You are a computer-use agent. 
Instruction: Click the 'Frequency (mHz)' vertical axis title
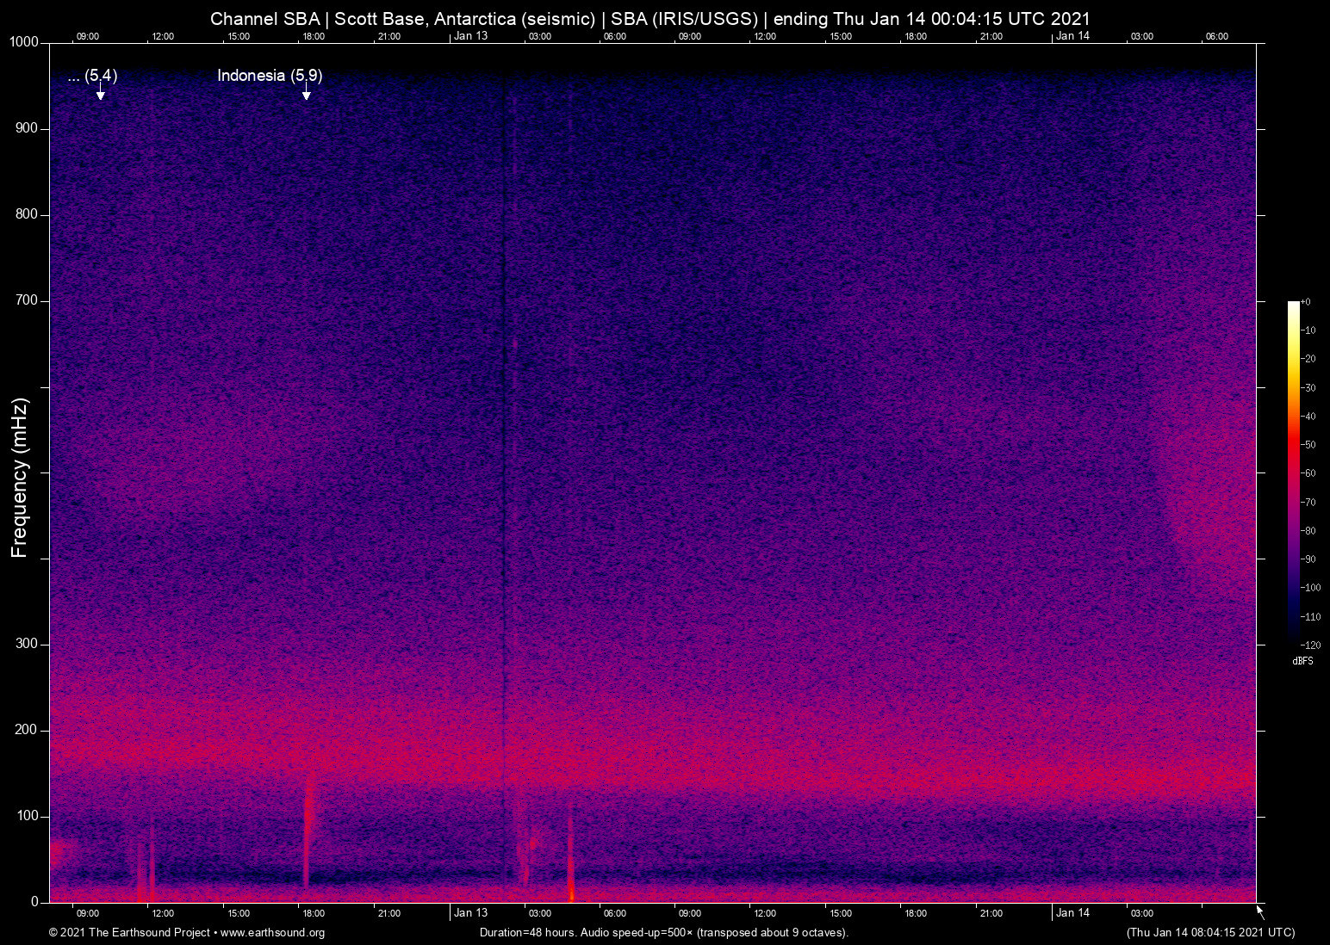pos(20,478)
